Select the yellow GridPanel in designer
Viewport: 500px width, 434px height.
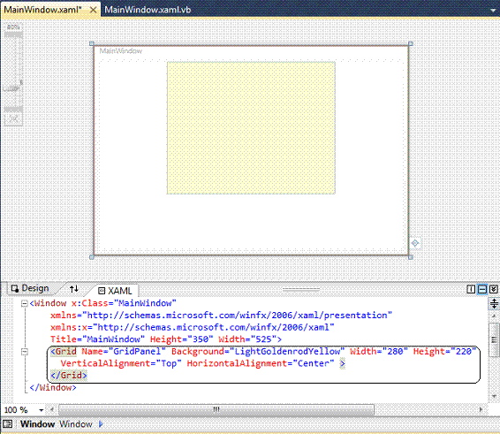(251, 128)
